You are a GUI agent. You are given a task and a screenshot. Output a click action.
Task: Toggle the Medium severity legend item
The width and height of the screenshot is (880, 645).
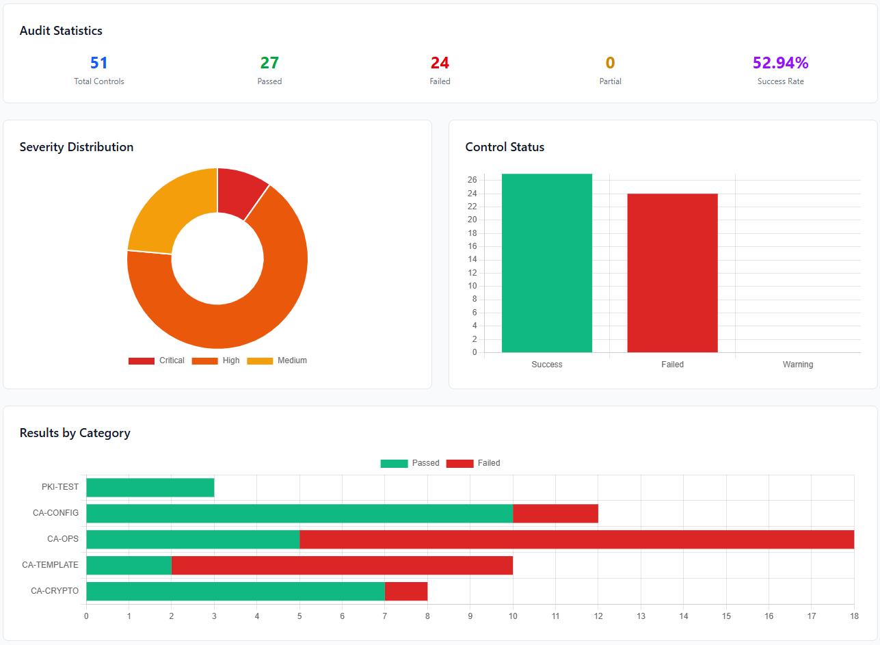pos(277,360)
